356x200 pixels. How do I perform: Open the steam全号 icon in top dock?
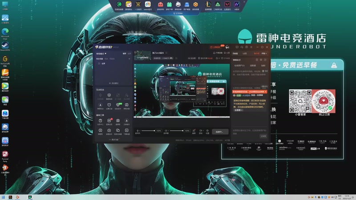(148, 4)
